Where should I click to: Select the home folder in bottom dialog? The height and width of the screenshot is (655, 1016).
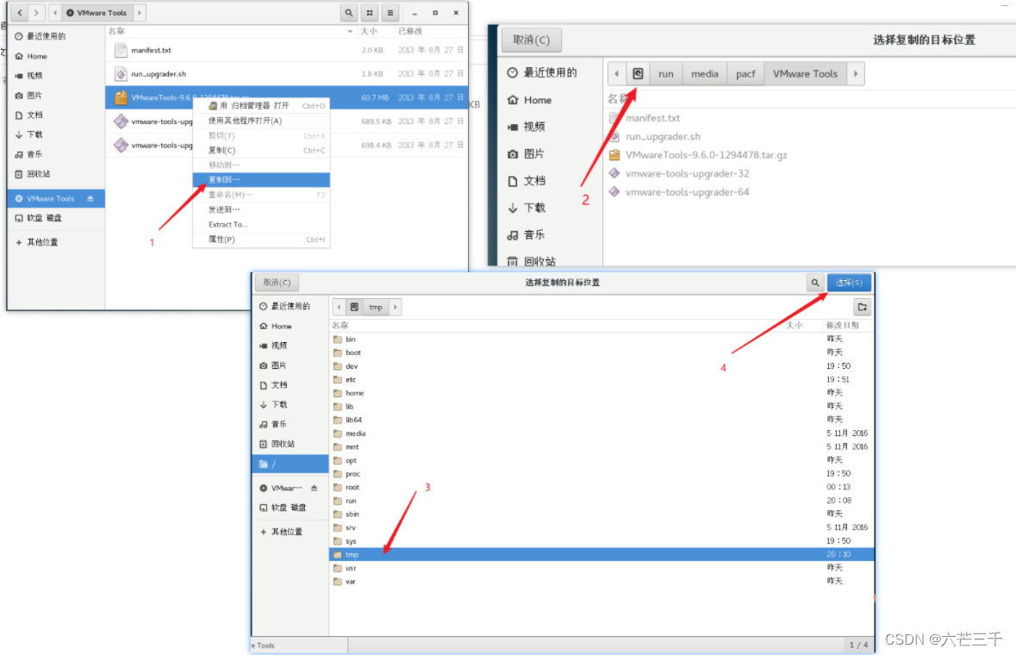602,393
